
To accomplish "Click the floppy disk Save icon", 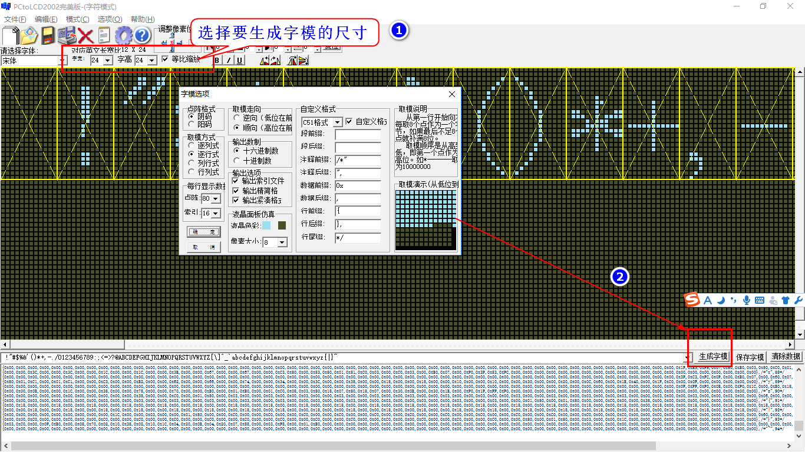I will (x=48, y=36).
